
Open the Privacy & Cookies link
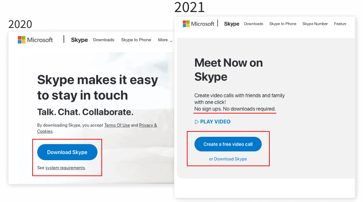(x=148, y=125)
